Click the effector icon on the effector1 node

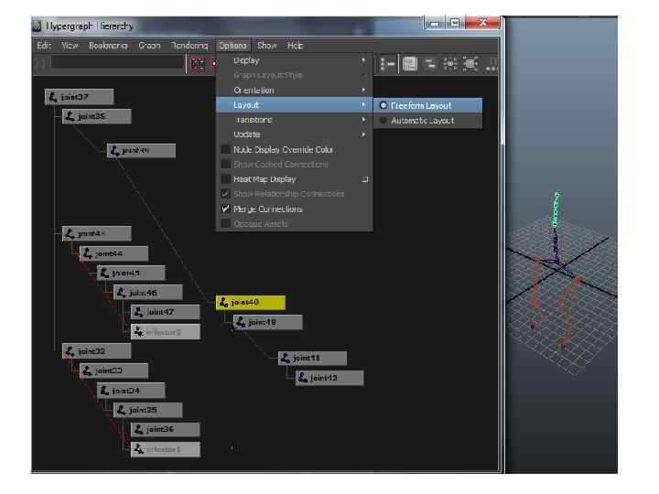138,449
